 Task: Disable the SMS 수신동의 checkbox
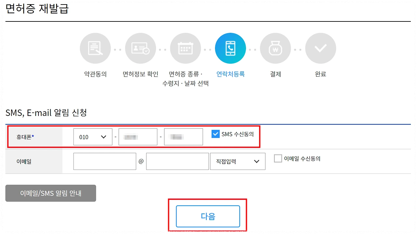tap(215, 134)
